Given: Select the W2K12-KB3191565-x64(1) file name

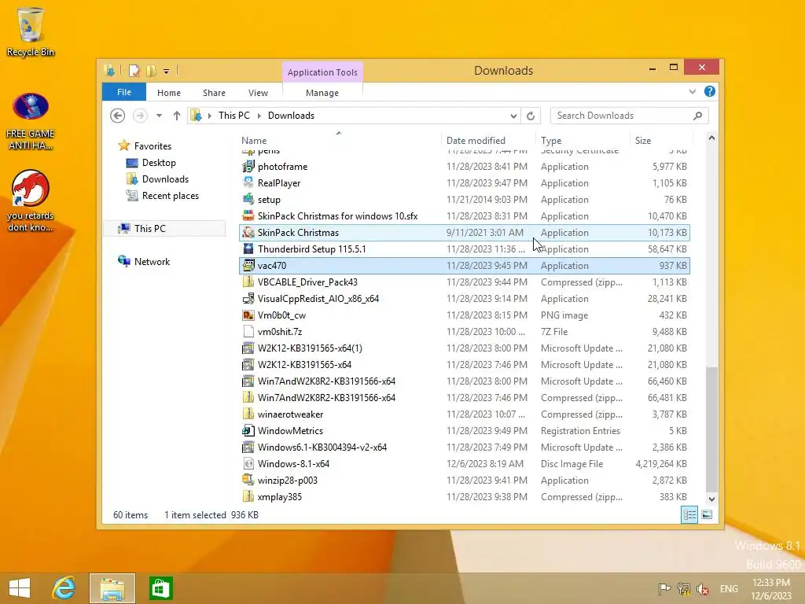Looking at the screenshot, I should click(x=310, y=348).
